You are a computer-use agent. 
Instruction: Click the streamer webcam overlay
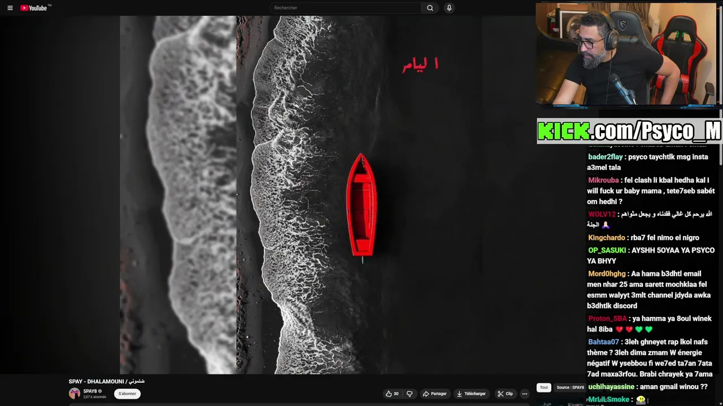pyautogui.click(x=627, y=54)
